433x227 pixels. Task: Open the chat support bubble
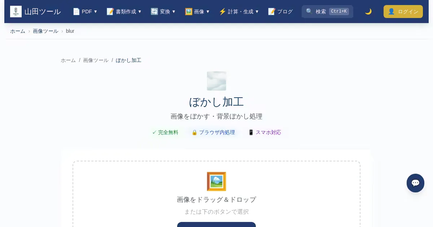[415, 183]
